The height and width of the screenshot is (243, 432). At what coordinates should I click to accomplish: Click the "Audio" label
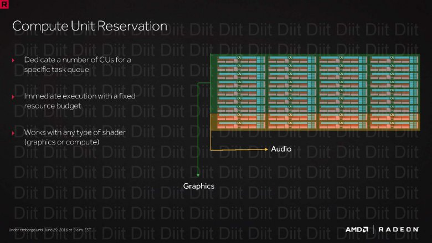[281, 149]
